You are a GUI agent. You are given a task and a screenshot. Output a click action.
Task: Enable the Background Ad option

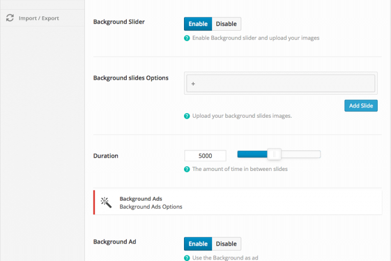[x=198, y=244]
